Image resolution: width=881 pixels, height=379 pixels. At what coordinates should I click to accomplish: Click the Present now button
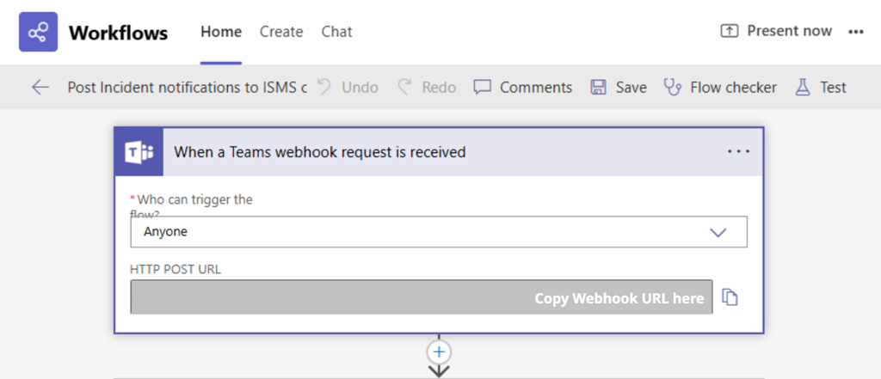coord(776,32)
